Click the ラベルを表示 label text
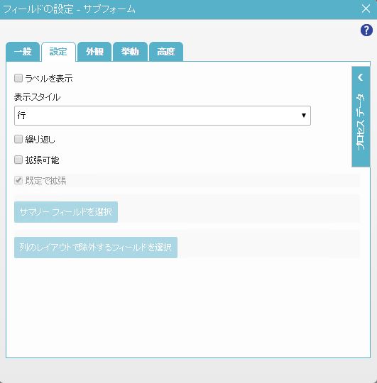Viewport: 377px width, 383px height. point(49,79)
